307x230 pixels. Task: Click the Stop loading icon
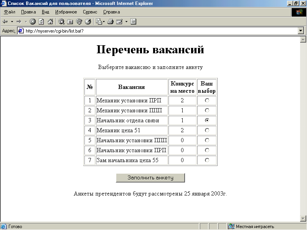33,21
